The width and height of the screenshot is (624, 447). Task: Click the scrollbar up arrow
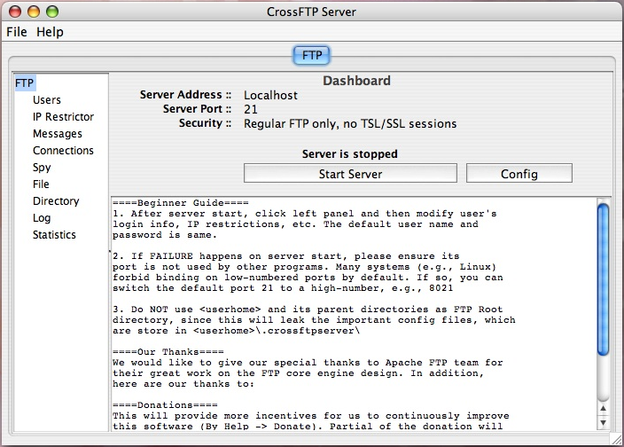pos(603,408)
